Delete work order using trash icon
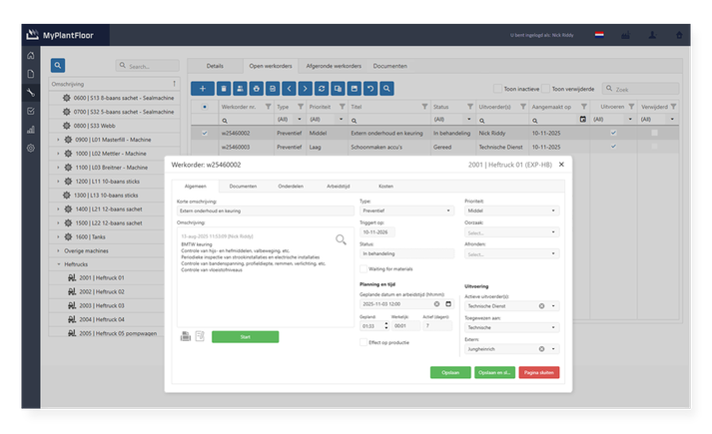The width and height of the screenshot is (712, 434). pos(224,89)
